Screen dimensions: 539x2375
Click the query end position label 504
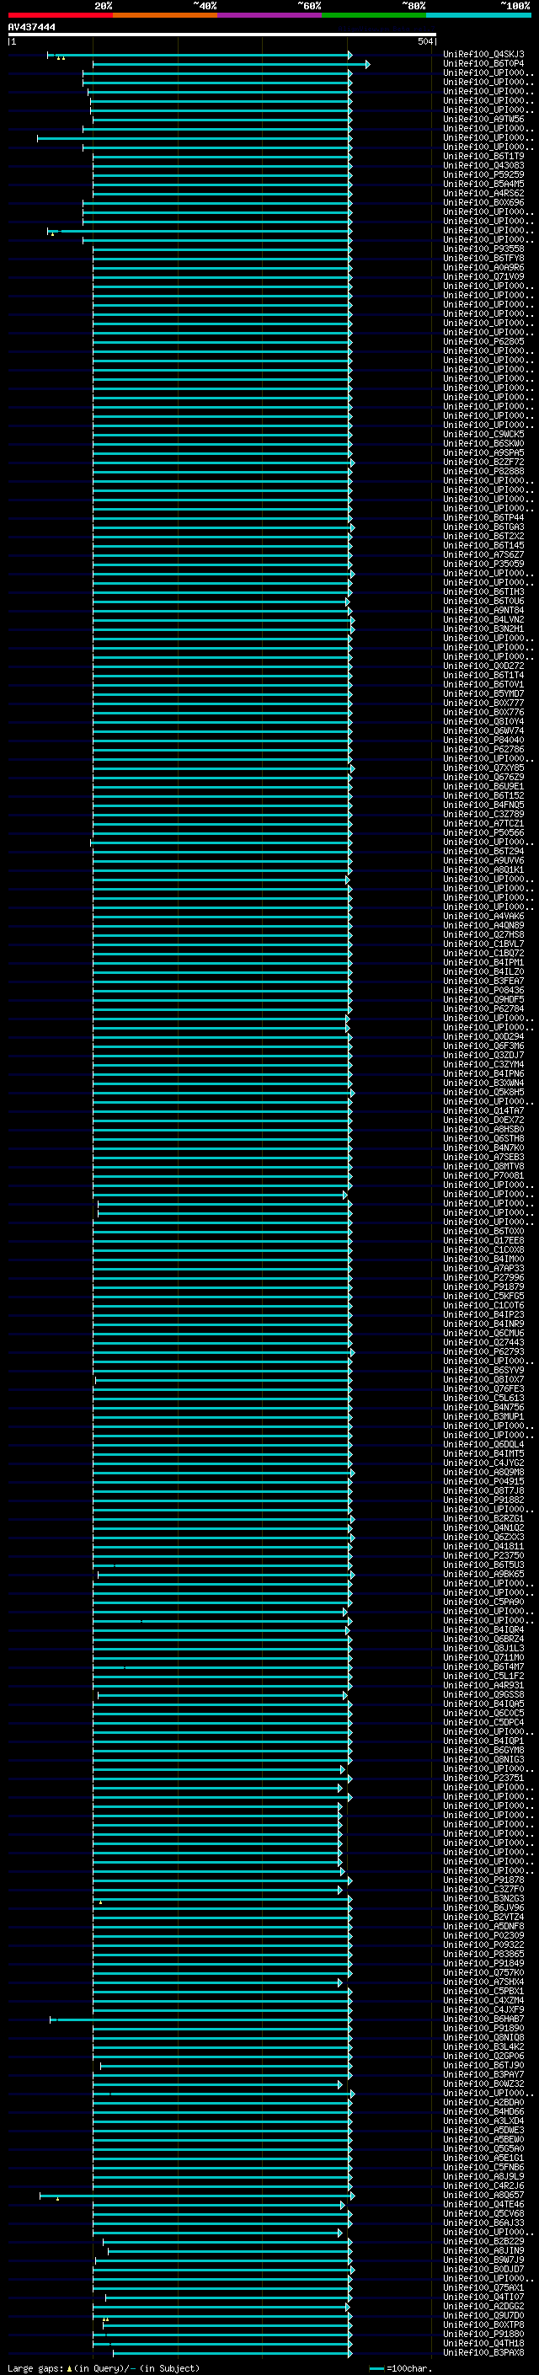pos(425,41)
